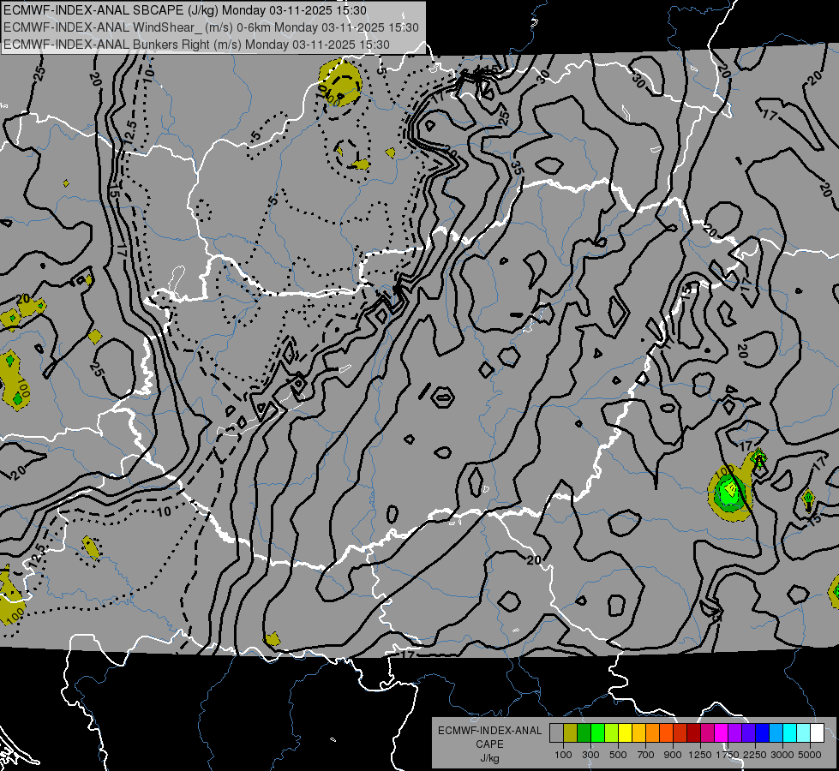Click the SBCAPE header title line
The image size is (839, 771).
[185, 10]
